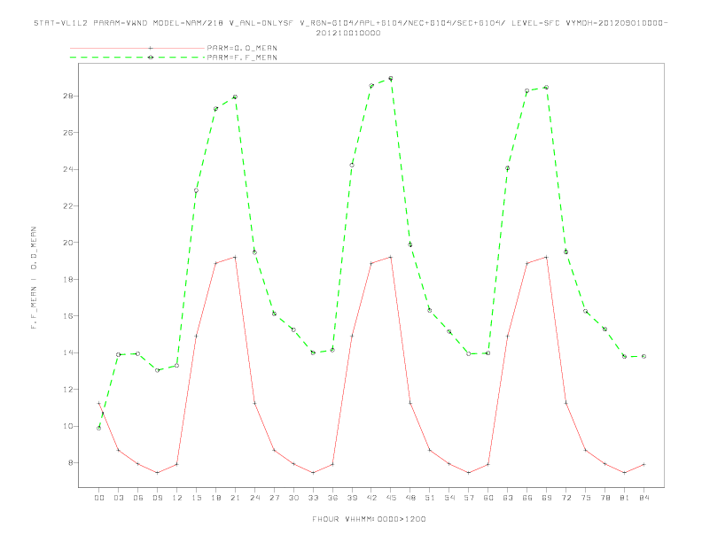This screenshot has height=542, width=702.
Task: Click the x-axis tick label 33
Action: tap(313, 498)
